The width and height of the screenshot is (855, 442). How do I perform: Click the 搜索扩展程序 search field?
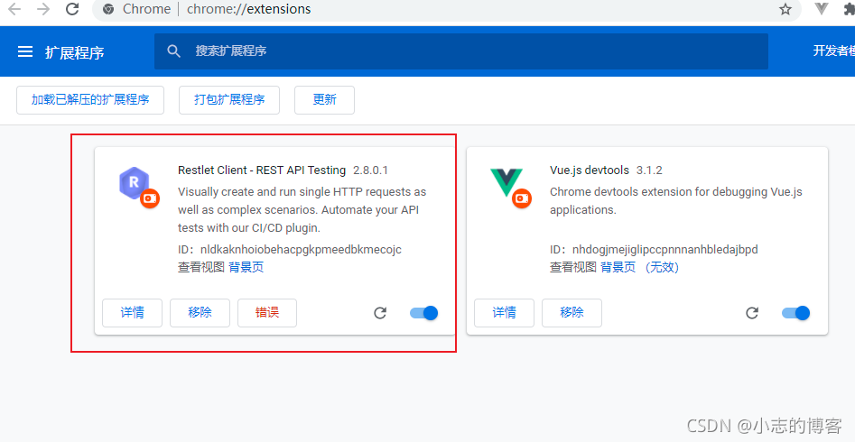pyautogui.click(x=461, y=51)
